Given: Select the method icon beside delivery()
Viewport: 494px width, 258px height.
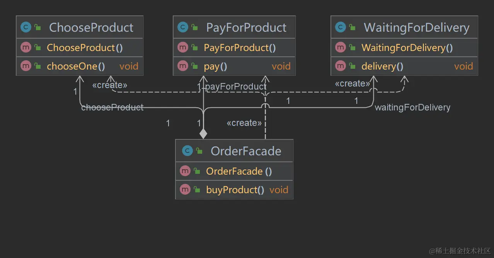Looking at the screenshot, I should (341, 66).
